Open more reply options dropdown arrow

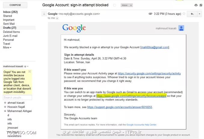click(x=199, y=14)
